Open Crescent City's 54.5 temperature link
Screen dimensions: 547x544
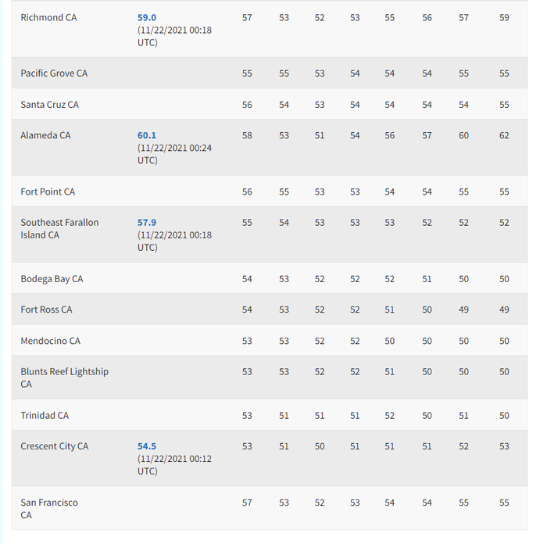tap(146, 446)
